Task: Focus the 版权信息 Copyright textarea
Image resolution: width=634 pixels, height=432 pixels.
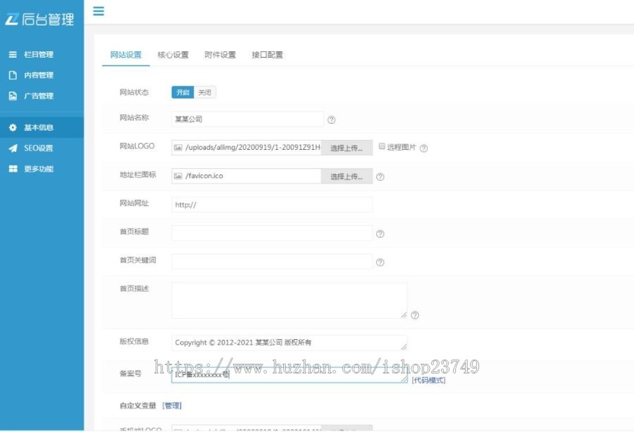Action: (290, 343)
